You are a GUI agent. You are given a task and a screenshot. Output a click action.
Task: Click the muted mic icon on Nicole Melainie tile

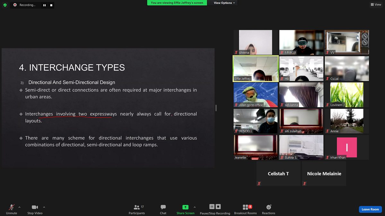click(304, 184)
